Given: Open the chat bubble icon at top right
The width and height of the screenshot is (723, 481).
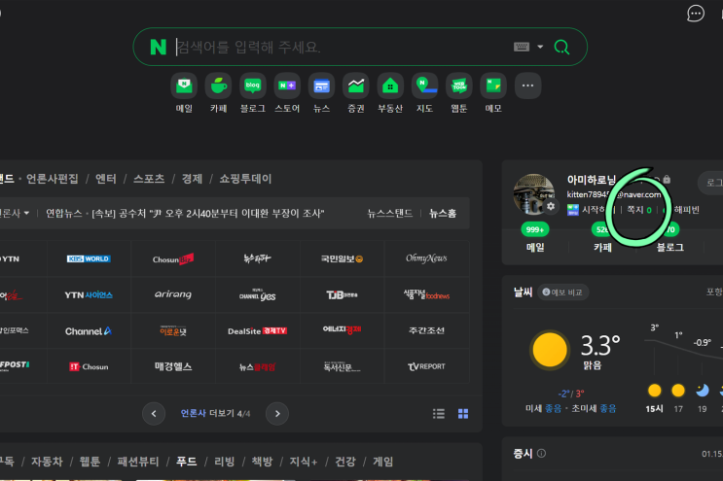Looking at the screenshot, I should pos(696,14).
